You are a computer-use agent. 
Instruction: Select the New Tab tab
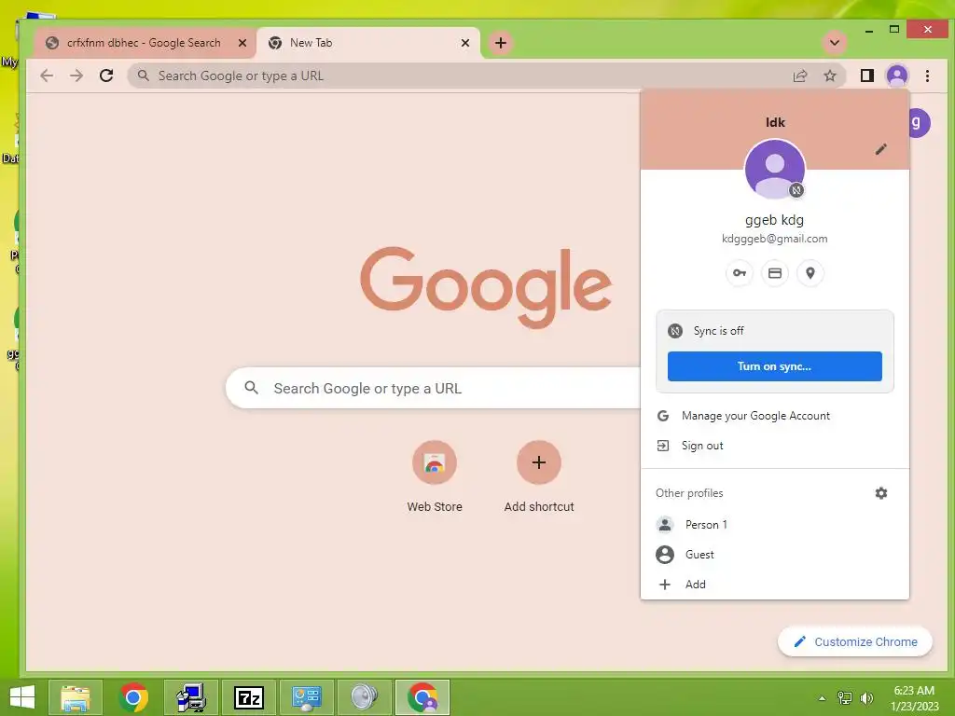(x=368, y=43)
